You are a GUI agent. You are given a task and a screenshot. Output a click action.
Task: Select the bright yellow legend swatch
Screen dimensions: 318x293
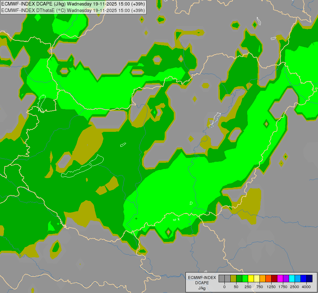(251, 278)
